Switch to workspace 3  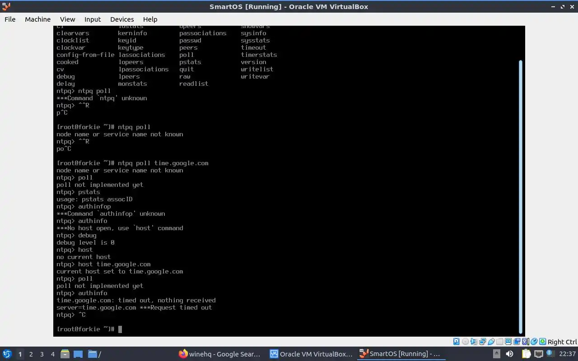42,354
